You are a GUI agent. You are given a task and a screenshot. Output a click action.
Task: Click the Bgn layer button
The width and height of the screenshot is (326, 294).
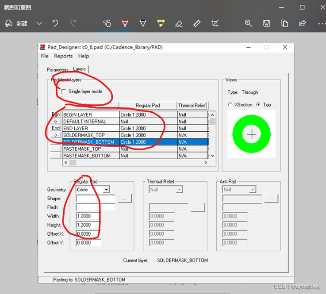(56, 115)
